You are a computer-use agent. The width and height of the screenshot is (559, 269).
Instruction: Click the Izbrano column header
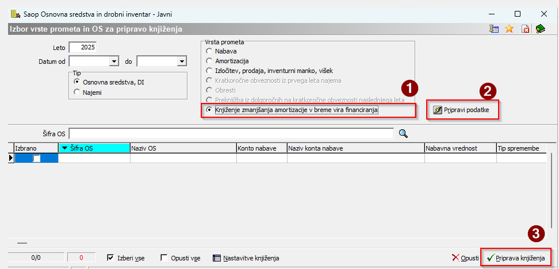point(36,148)
